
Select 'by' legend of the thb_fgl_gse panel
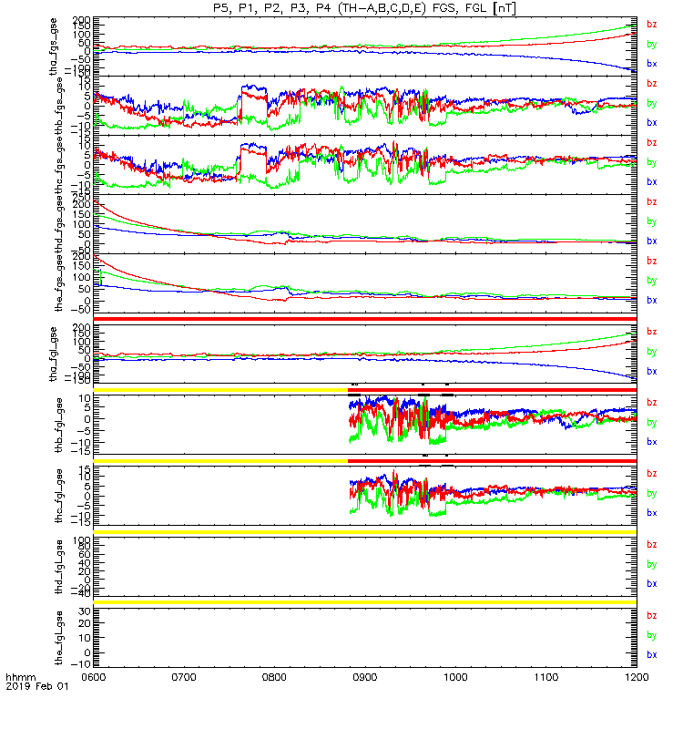pyautogui.click(x=652, y=423)
